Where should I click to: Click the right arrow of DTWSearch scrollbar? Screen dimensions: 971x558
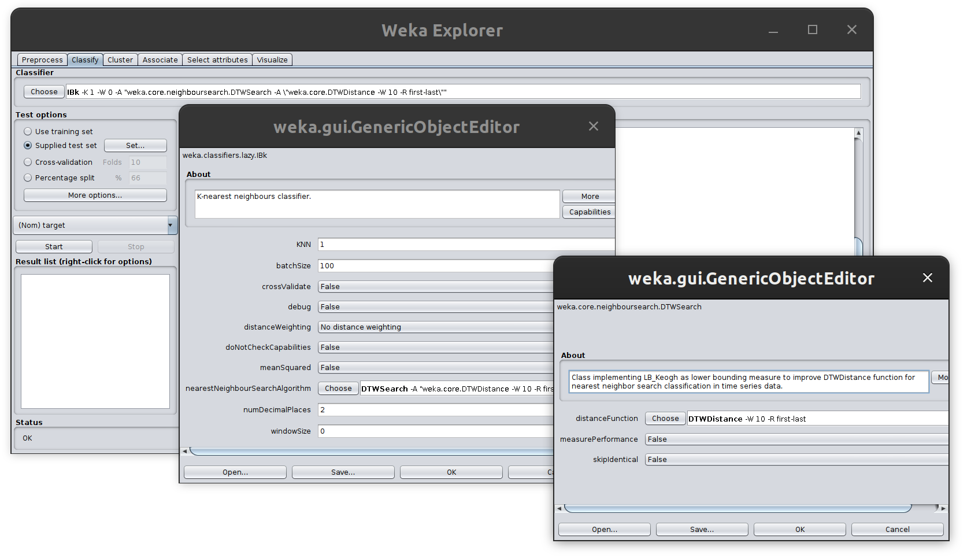943,508
